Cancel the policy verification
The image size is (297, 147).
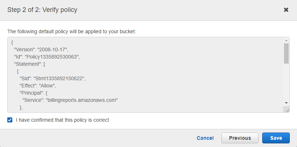click(205, 138)
